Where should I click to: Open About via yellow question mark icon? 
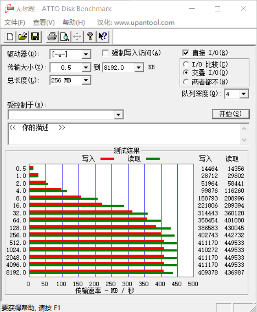coord(90,36)
